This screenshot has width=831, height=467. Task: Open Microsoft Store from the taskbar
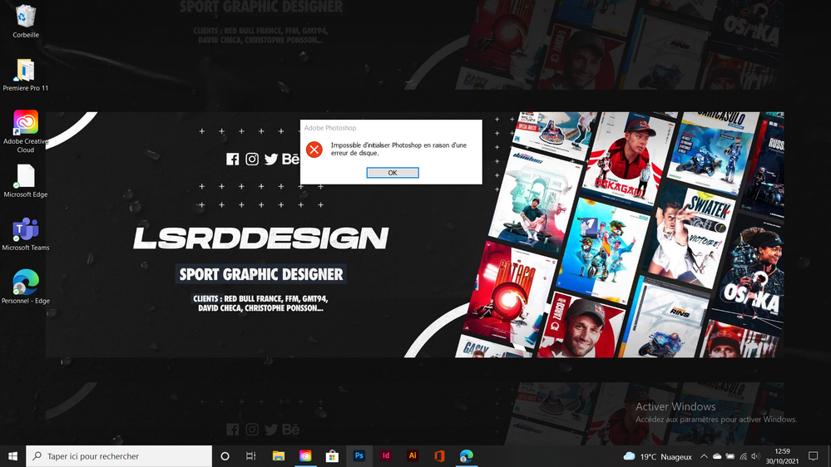(x=332, y=456)
